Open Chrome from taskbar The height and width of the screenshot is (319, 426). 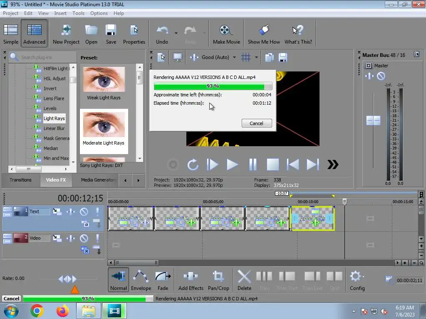[x=37, y=311]
